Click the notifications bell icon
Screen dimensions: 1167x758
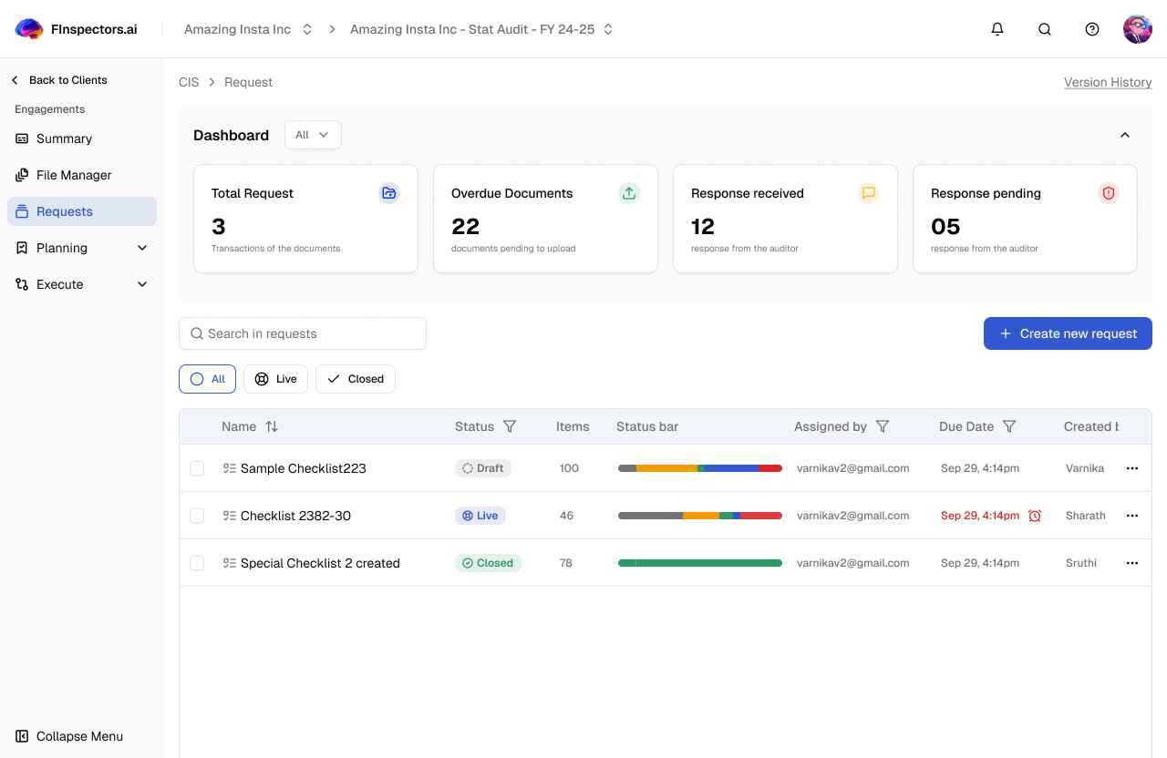(x=997, y=29)
